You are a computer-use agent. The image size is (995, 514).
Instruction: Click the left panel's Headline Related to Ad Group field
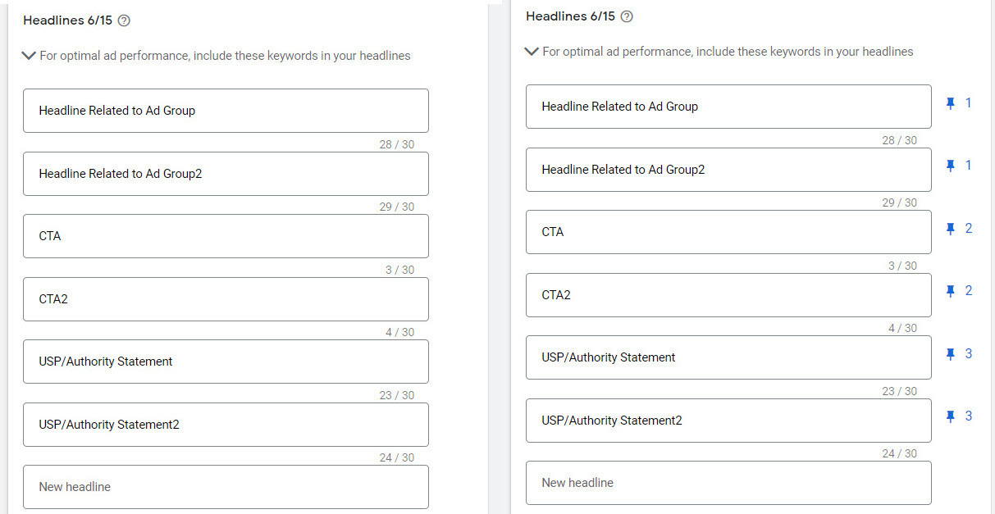226,111
